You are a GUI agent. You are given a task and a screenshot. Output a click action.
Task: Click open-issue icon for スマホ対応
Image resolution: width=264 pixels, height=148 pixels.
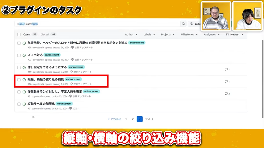point(24,55)
